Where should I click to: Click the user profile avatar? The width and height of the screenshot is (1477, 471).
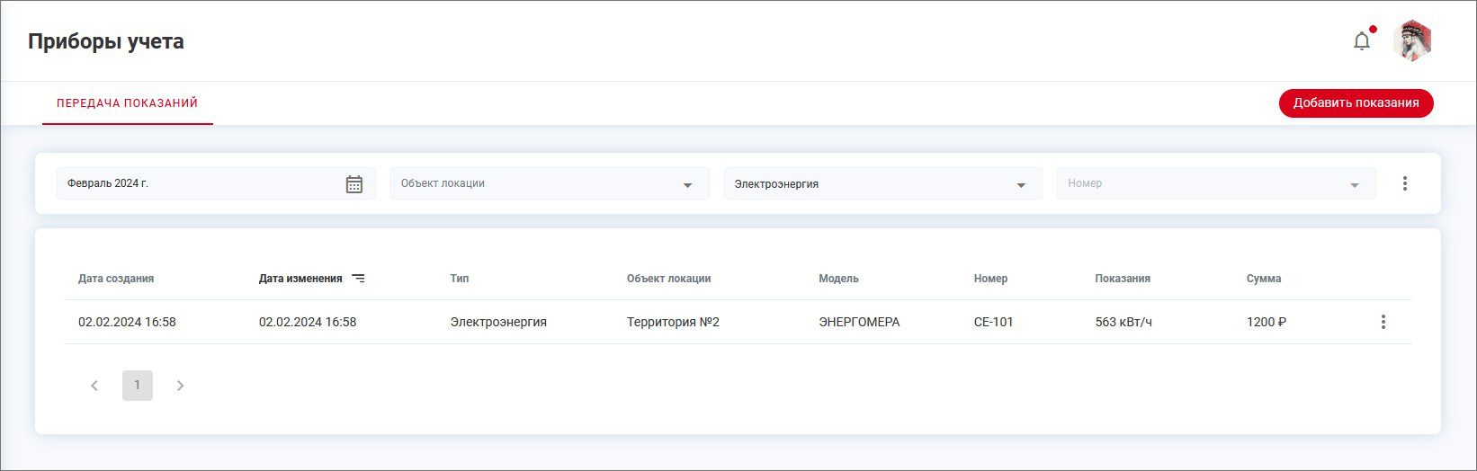coord(1411,41)
